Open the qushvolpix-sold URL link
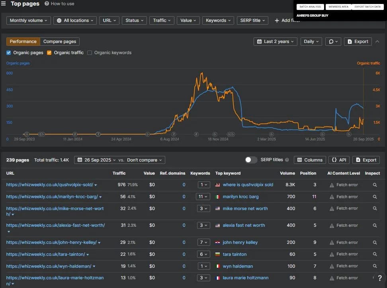 click(50, 185)
